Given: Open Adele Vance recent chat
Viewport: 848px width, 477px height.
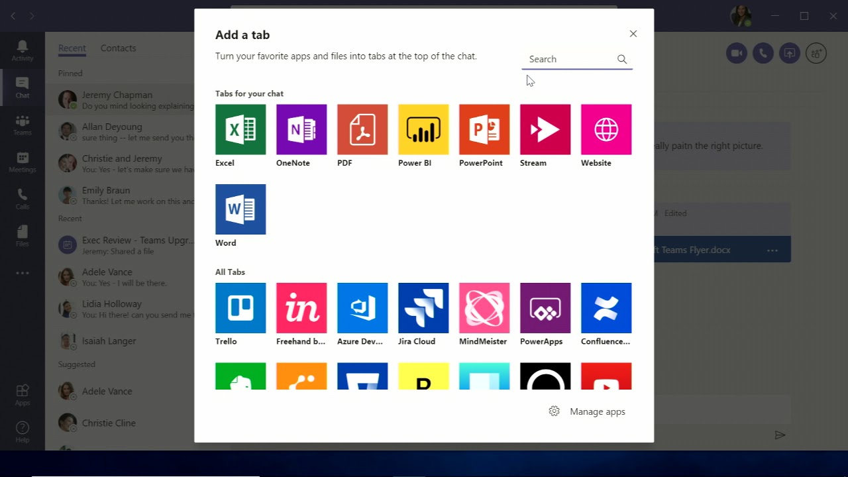Looking at the screenshot, I should [120, 277].
